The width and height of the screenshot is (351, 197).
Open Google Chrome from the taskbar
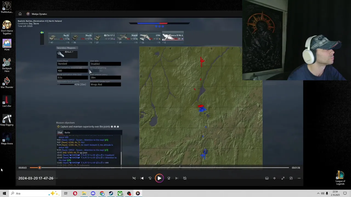point(102,193)
